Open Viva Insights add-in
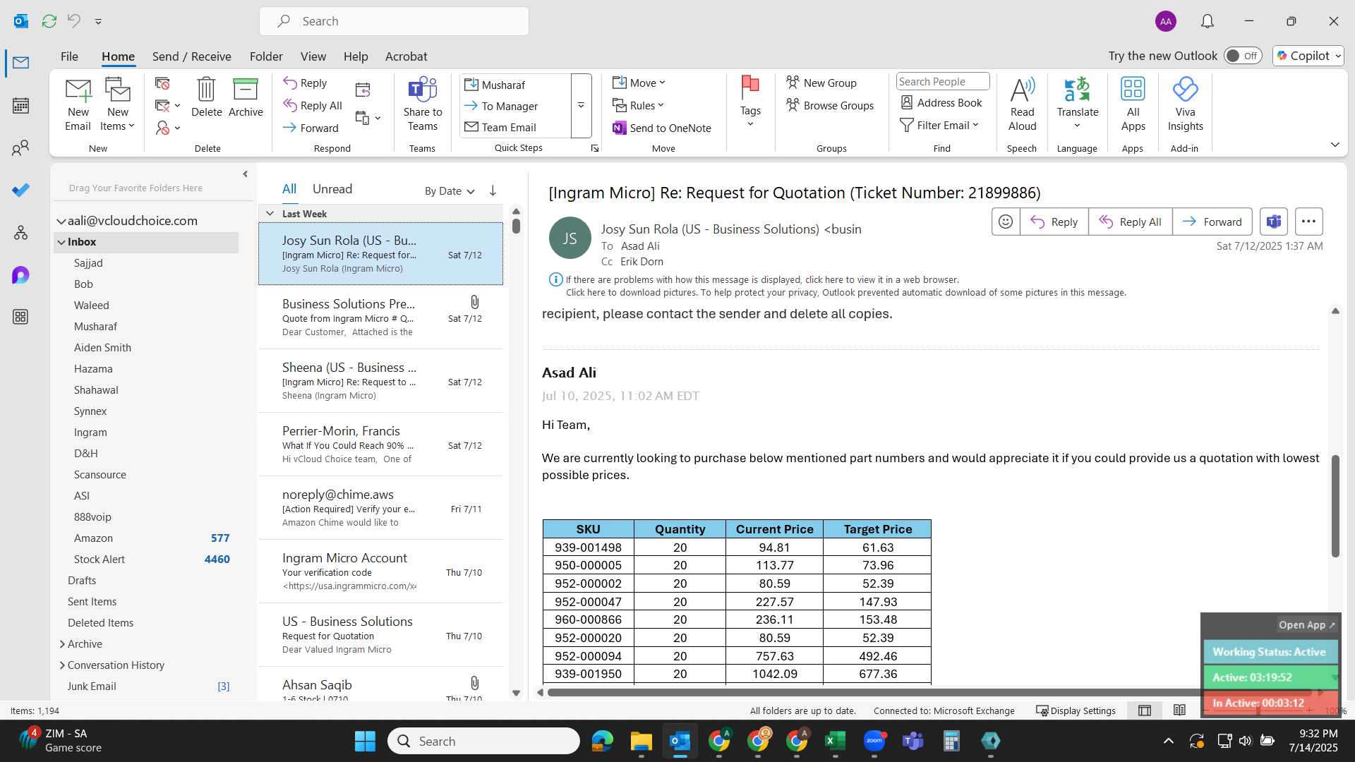 tap(1185, 104)
